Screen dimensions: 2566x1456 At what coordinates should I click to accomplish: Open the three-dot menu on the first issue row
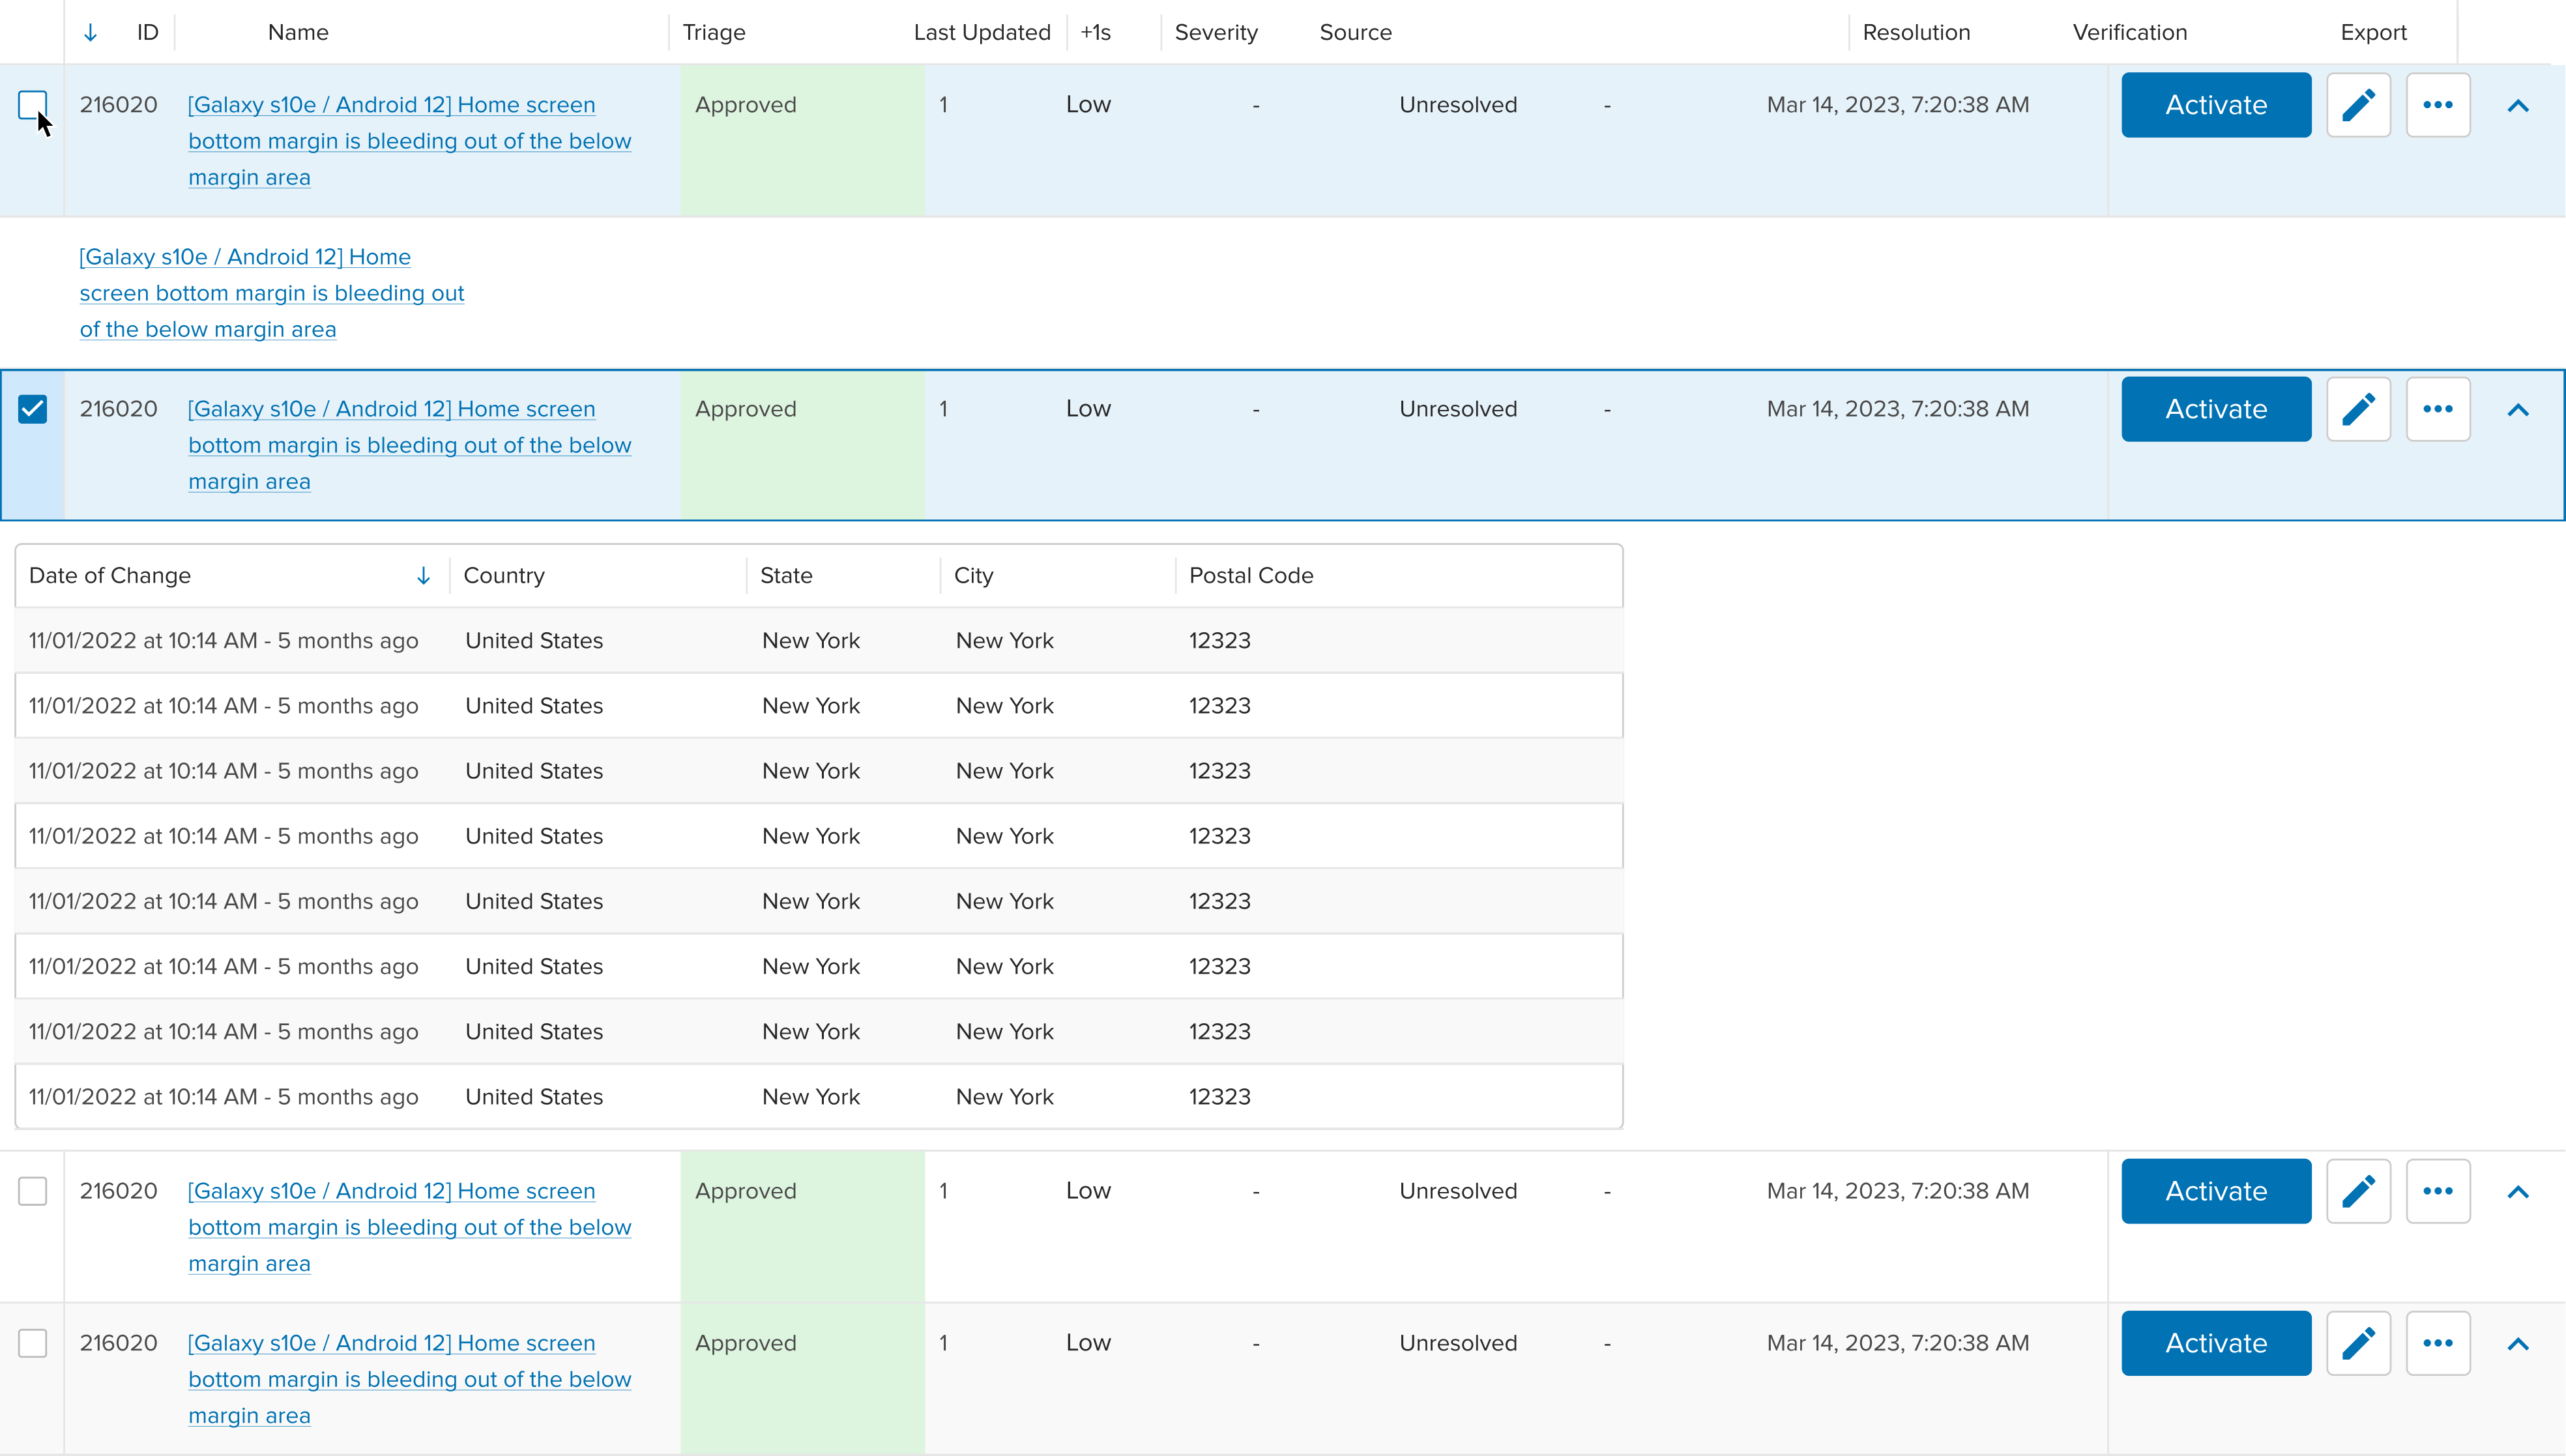click(x=2438, y=105)
